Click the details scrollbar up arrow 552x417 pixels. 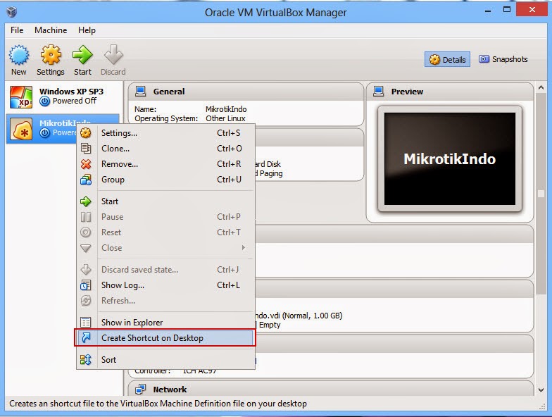point(541,87)
